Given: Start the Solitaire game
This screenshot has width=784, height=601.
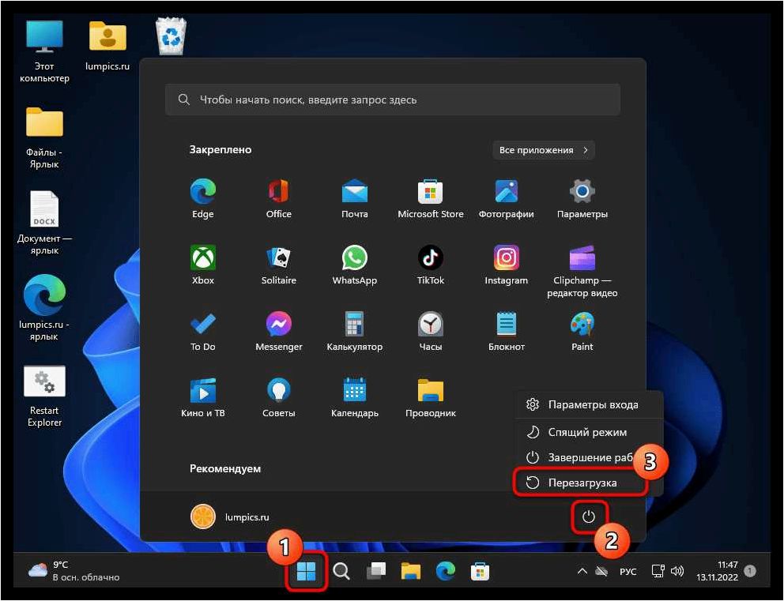Looking at the screenshot, I should coord(278,265).
